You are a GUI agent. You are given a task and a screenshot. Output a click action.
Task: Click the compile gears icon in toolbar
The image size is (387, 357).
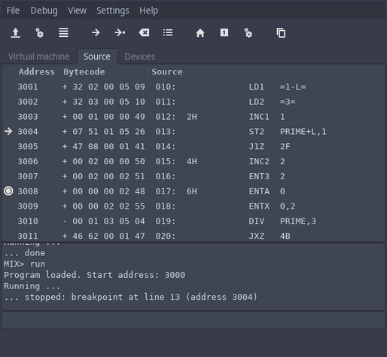click(x=39, y=33)
